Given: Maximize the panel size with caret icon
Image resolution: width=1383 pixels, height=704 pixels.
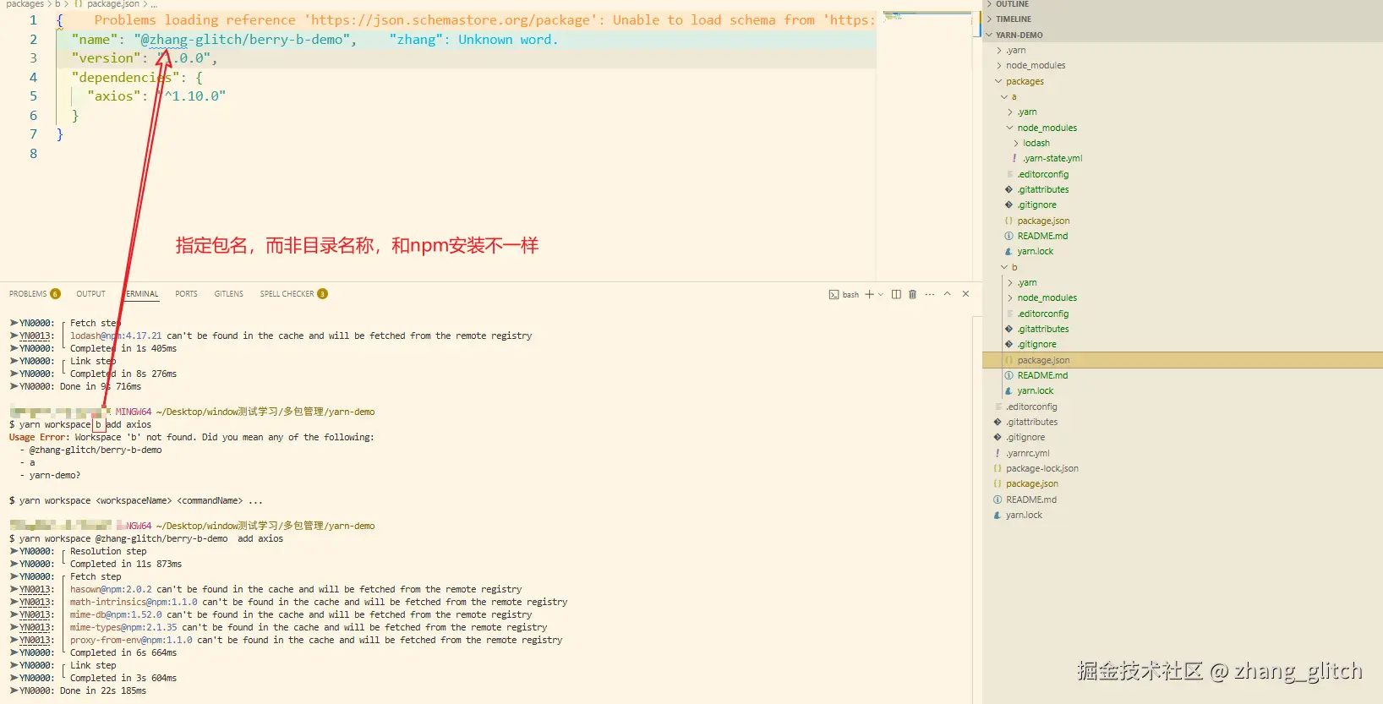Looking at the screenshot, I should pos(948,294).
